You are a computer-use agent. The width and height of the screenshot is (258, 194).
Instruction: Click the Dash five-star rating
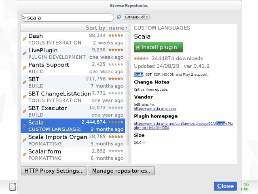click(x=116, y=35)
